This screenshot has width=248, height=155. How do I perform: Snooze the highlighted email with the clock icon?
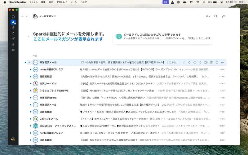(217, 63)
